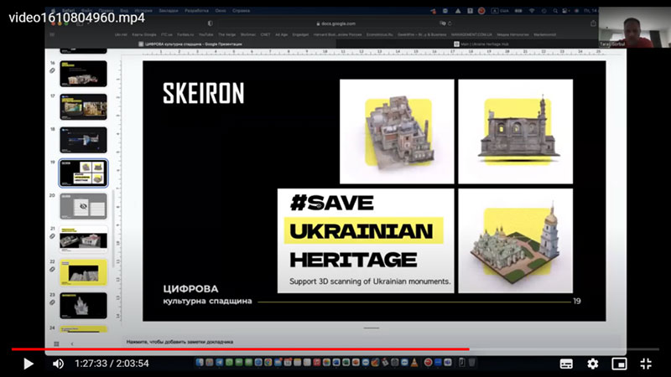Click slide number 19 on the slide

577,301
